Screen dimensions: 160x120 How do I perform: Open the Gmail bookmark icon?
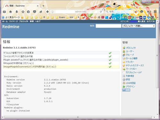[137, 17]
